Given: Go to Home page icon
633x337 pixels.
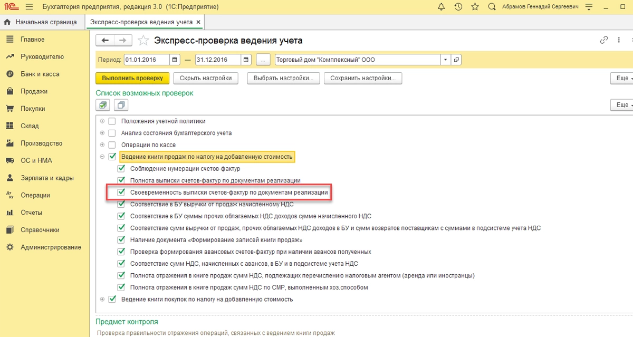Looking at the screenshot, I should (7, 22).
